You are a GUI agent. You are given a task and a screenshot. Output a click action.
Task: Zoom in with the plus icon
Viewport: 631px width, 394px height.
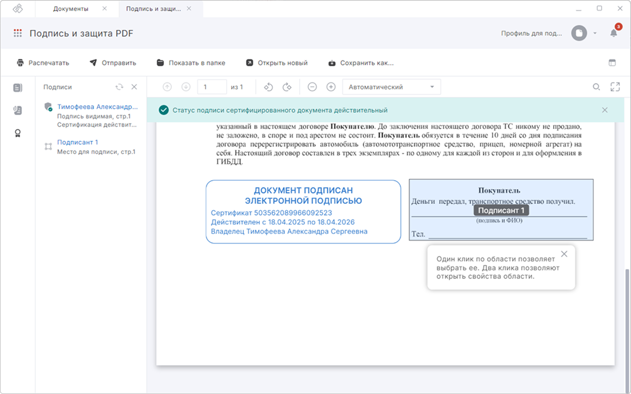pyautogui.click(x=331, y=87)
